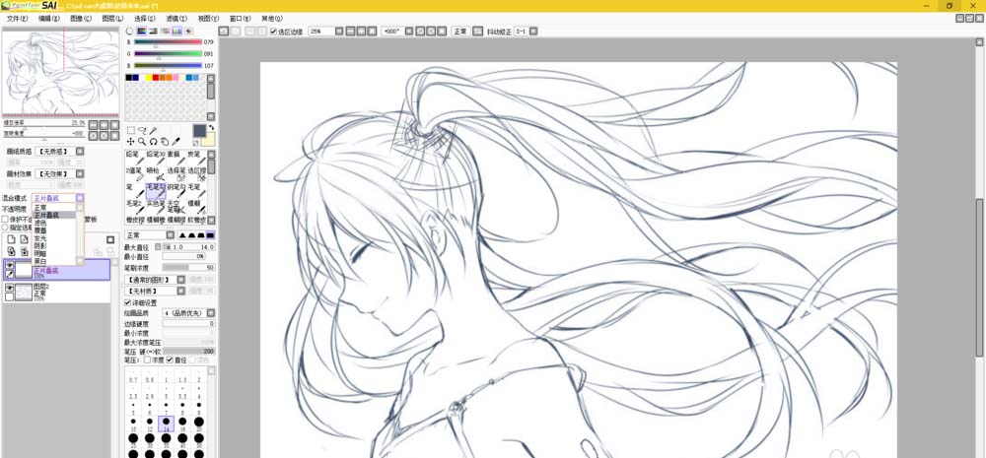Image resolution: width=986 pixels, height=458 pixels.
Task: Choose 覆盖 in blend mode list
Action: [x=53, y=230]
